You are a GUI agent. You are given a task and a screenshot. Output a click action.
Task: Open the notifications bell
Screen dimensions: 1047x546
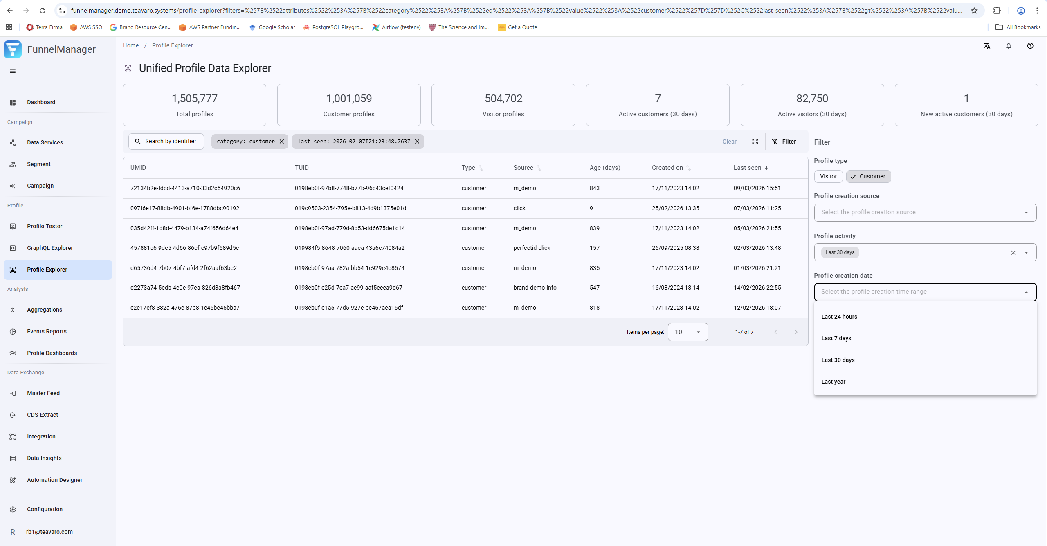[1009, 46]
